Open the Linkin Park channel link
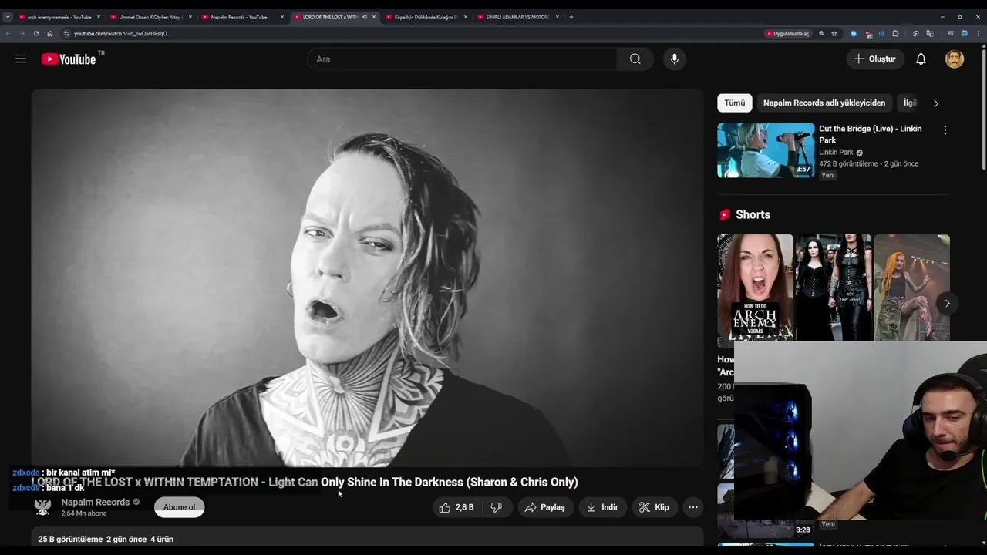 [x=836, y=153]
